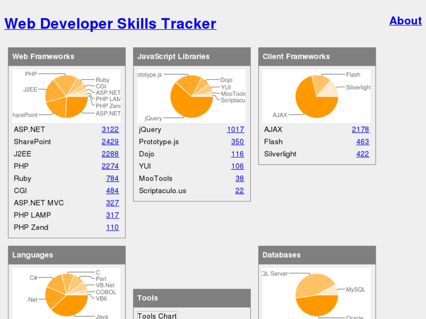This screenshot has height=319, width=426.
Task: Click the Languages panel header
Action: pyautogui.click(x=67, y=255)
